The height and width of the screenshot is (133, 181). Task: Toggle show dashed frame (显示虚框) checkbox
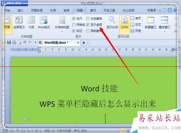pos(88,25)
